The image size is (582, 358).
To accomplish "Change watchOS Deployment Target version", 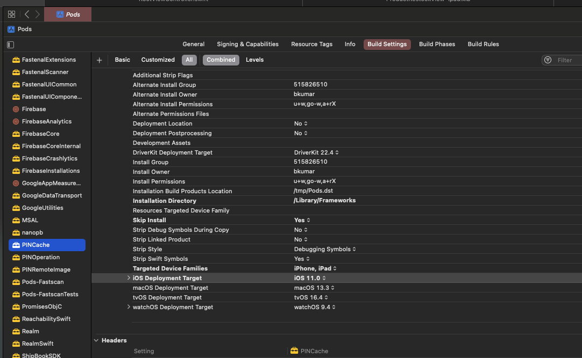I will 315,307.
